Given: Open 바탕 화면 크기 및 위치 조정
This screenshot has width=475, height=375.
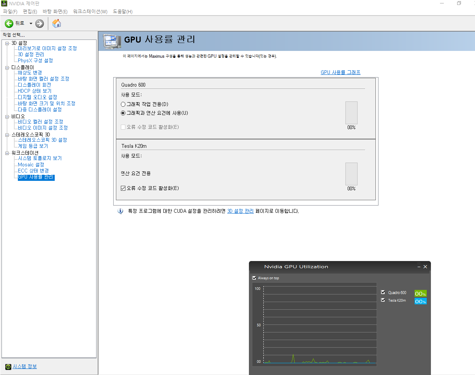Looking at the screenshot, I should (47, 104).
